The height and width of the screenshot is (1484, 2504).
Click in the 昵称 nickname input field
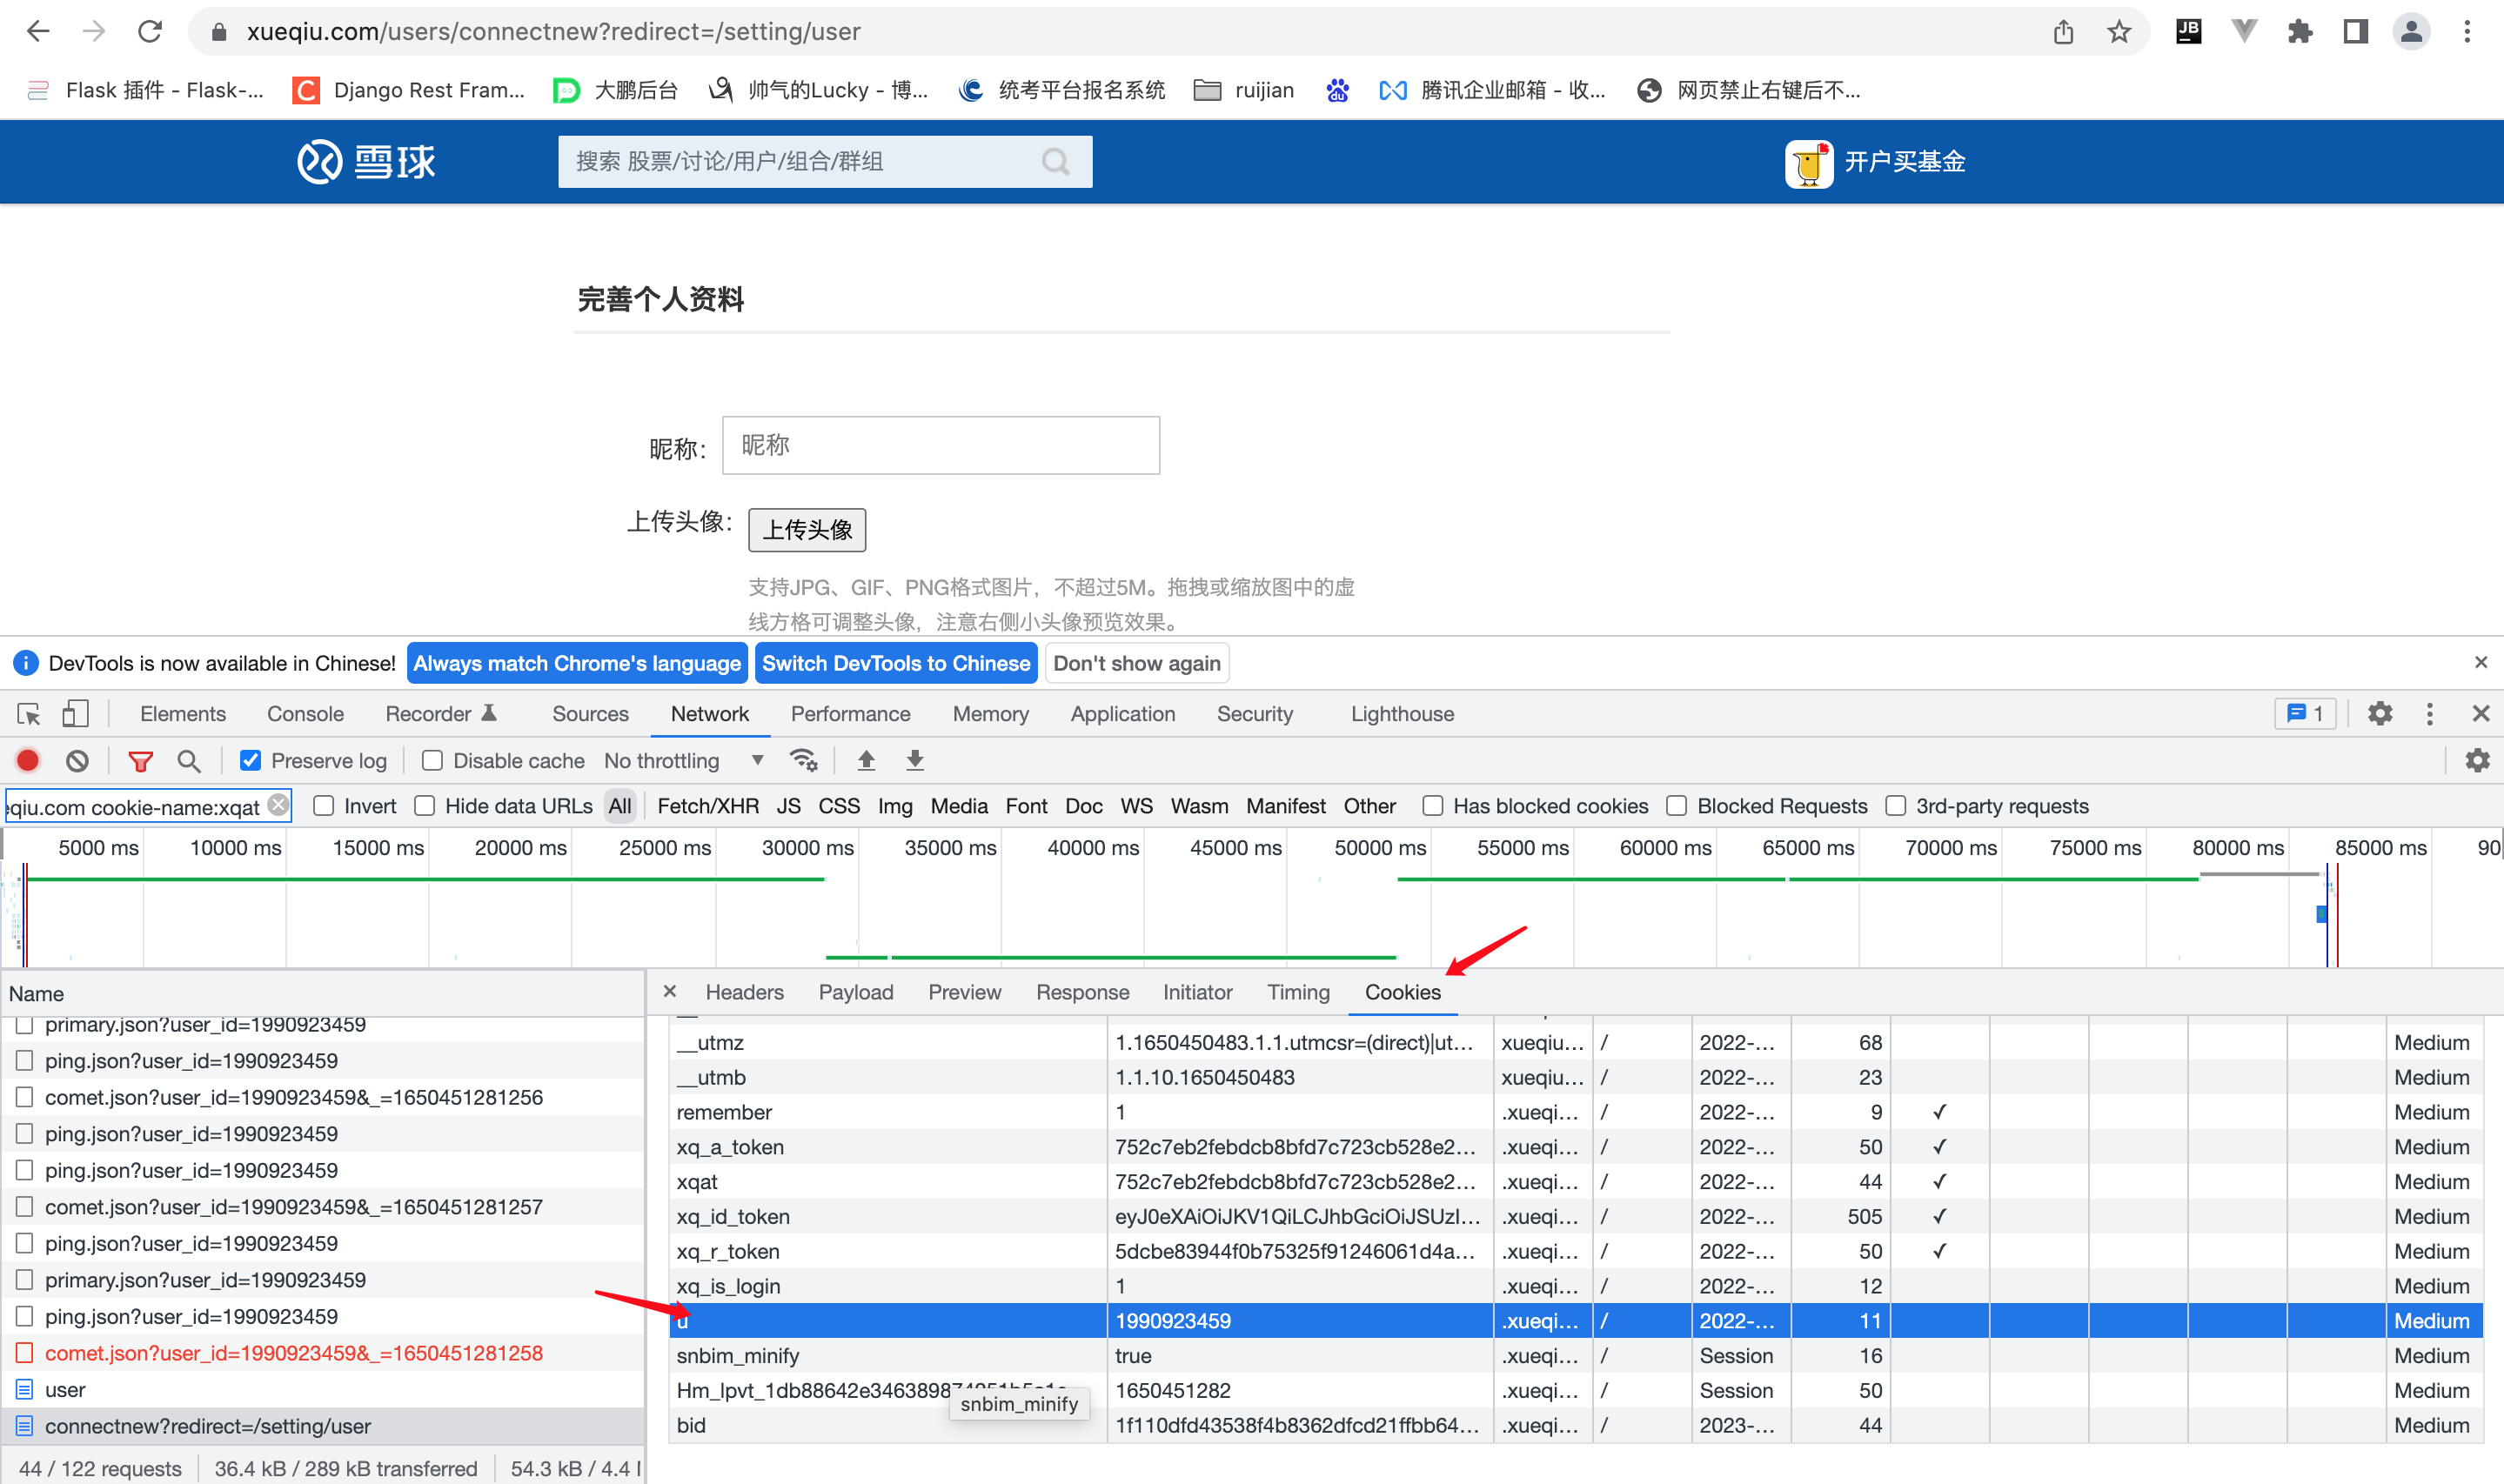941,445
